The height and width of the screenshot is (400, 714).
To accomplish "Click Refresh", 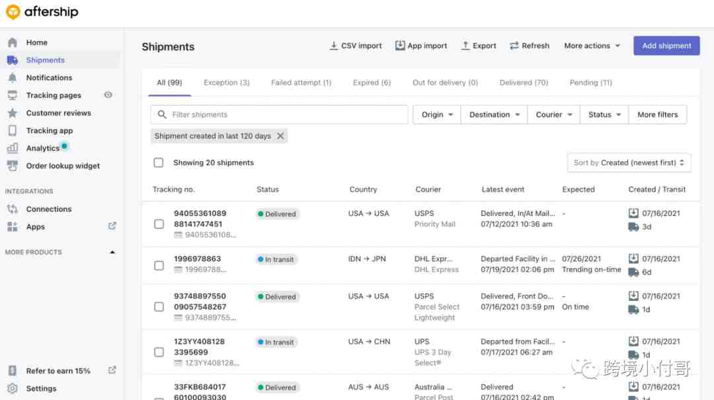I will click(530, 46).
